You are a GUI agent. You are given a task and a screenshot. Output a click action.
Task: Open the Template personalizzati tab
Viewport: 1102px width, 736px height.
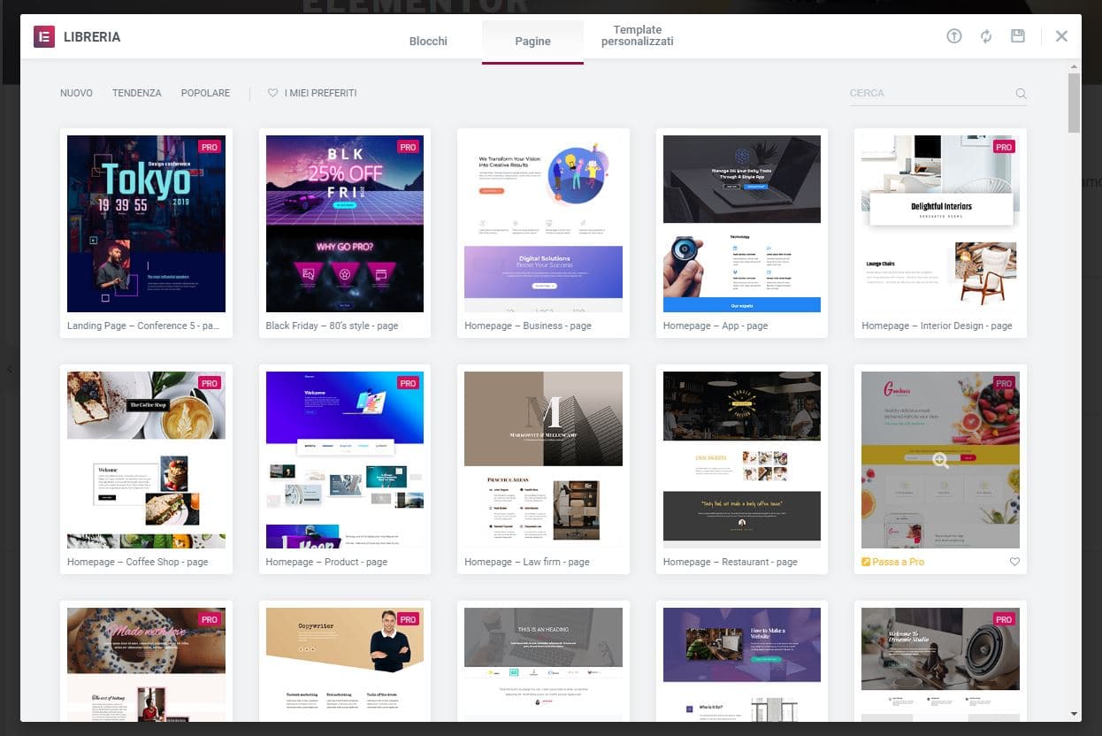pyautogui.click(x=638, y=36)
